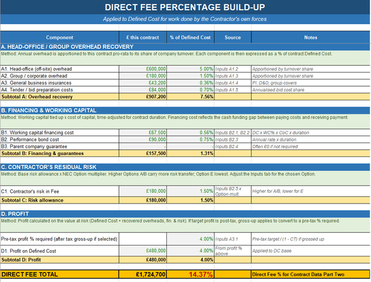Select "C. CONTRACTOR'S RESIDUAL RISK" section heading
This screenshot has height=282, width=371.
[x=185, y=167]
